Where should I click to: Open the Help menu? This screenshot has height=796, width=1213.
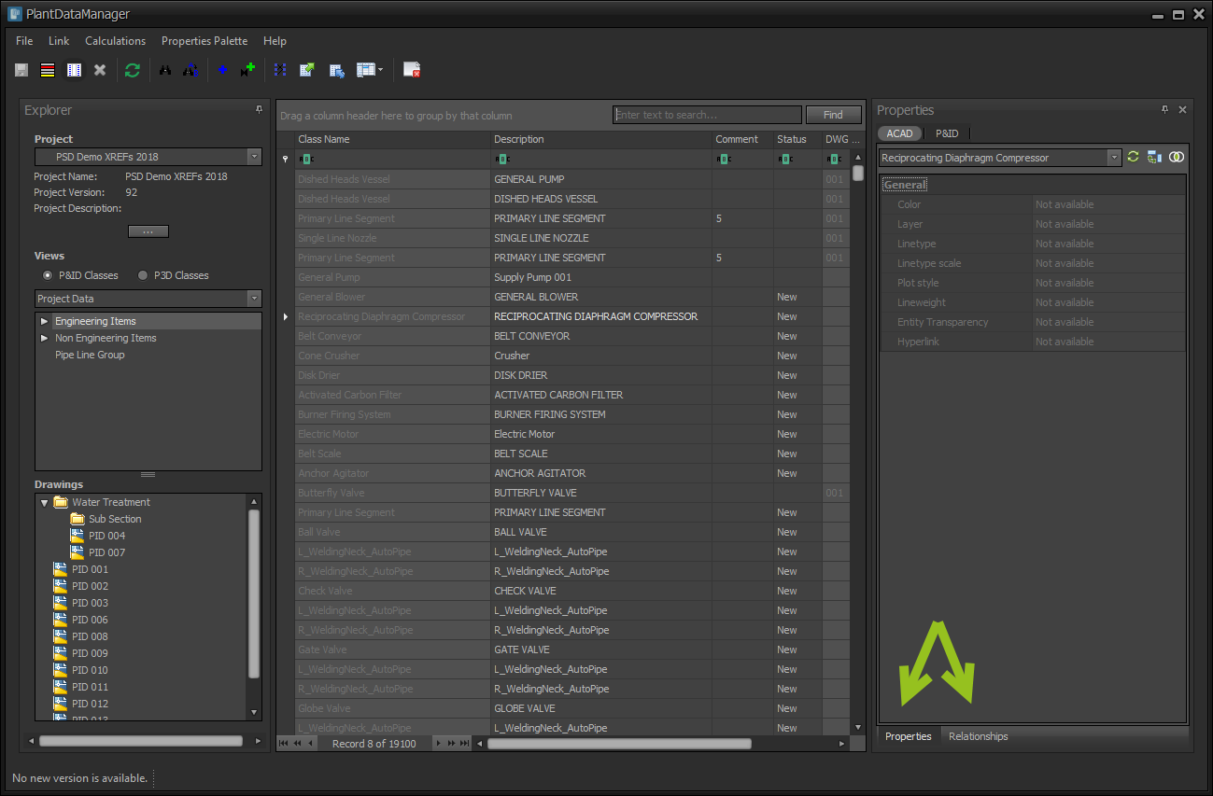point(275,41)
